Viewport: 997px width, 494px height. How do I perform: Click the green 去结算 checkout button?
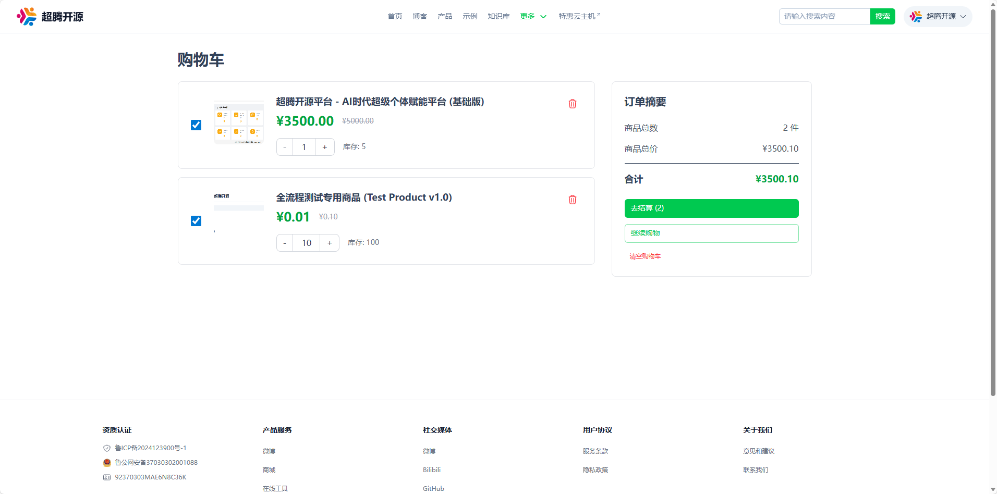point(711,208)
